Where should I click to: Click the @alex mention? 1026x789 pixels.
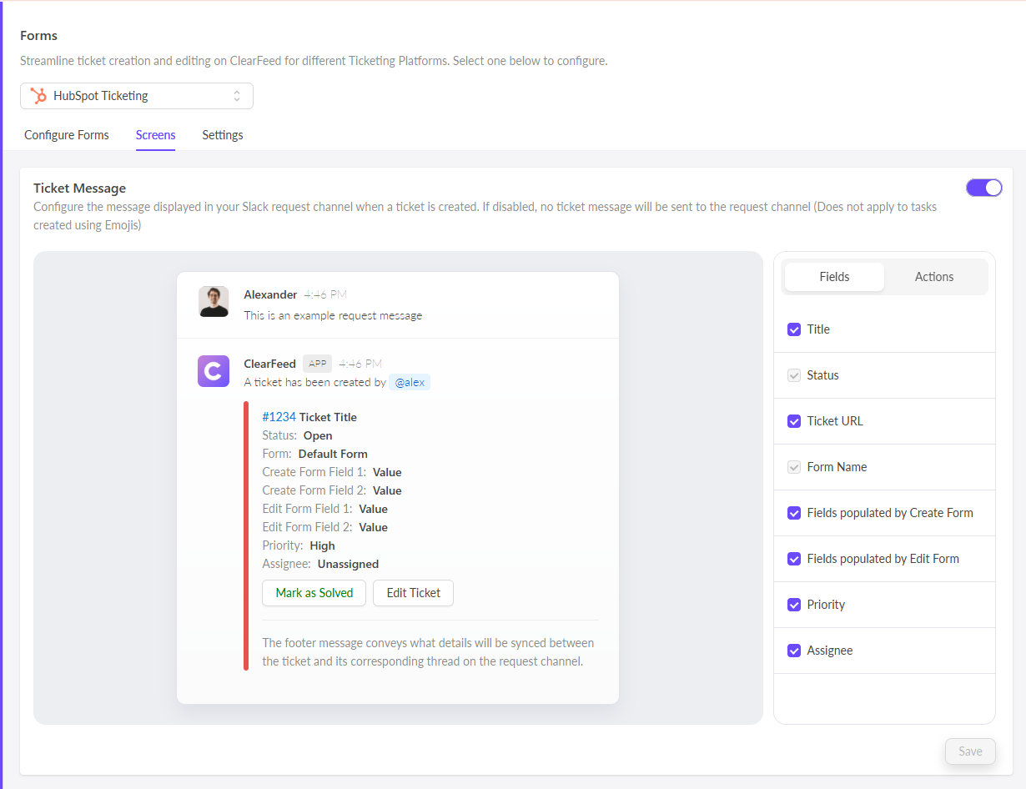point(410,383)
